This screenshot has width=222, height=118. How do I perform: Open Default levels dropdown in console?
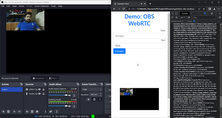pos(177,21)
